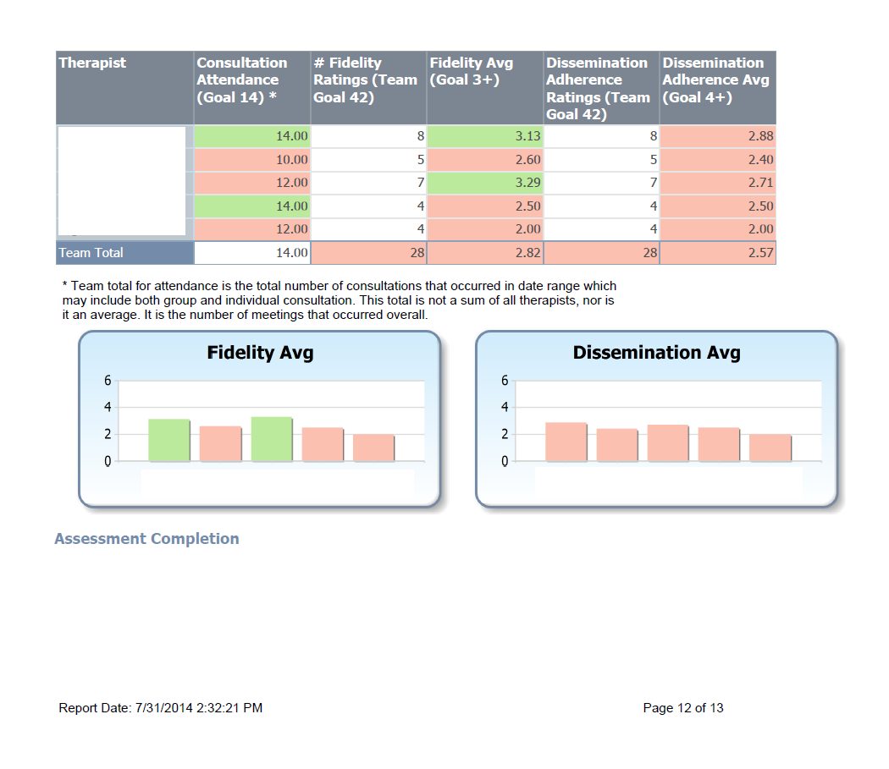The width and height of the screenshot is (889, 769).
Task: Select axis label 4 in Dissemination Avg chart
Action: click(x=505, y=407)
